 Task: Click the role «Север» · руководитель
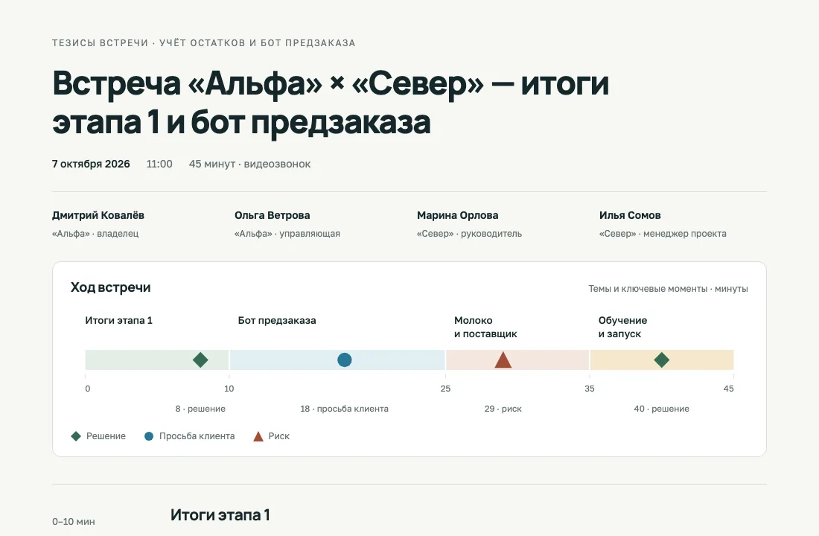tap(469, 234)
